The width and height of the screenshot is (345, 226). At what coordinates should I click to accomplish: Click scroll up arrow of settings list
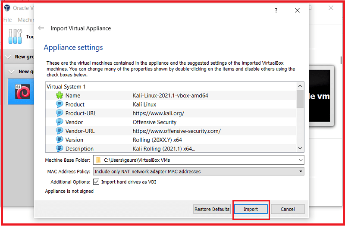(x=300, y=86)
